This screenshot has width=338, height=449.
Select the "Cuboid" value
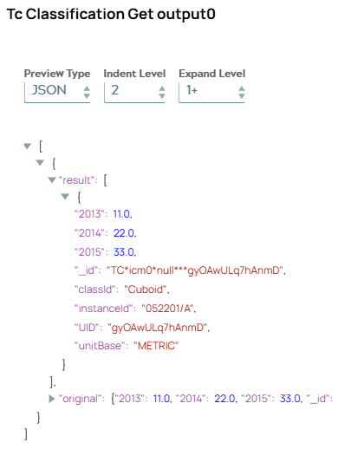[x=146, y=290]
